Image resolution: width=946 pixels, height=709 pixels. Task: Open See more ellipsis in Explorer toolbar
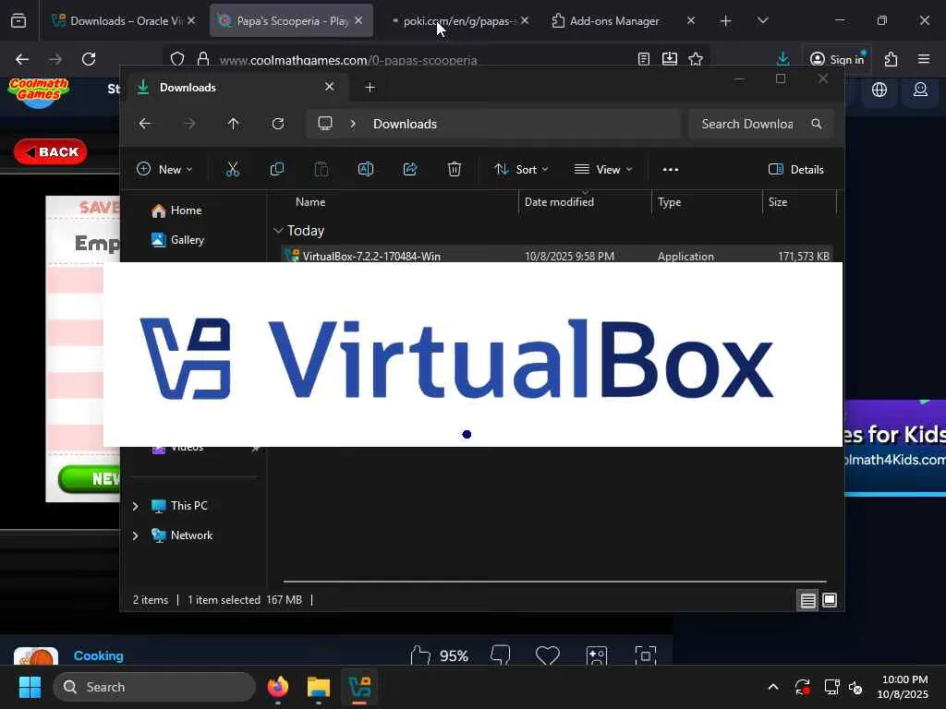671,170
